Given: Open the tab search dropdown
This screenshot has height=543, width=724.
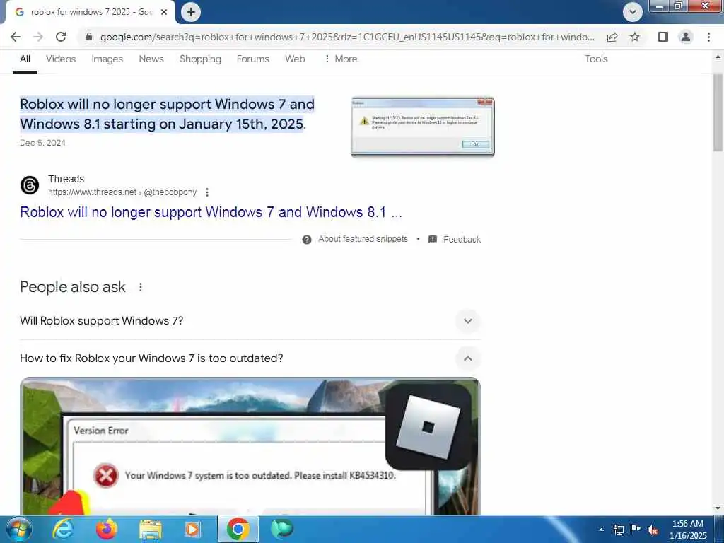Looking at the screenshot, I should [633, 12].
